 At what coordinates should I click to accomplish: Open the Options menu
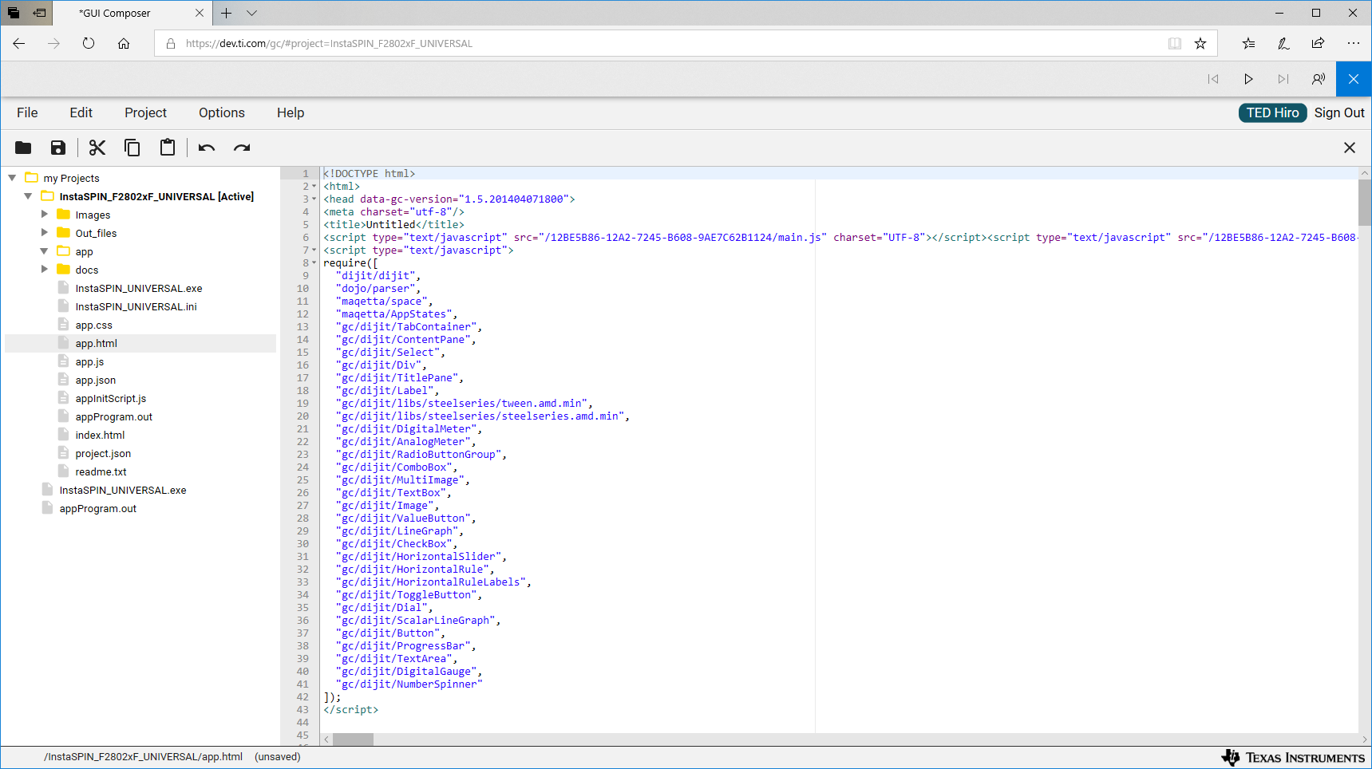pos(222,112)
